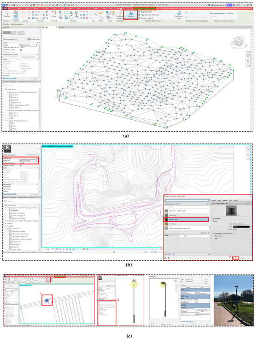Image resolution: width=256 pixels, height=341 pixels.
Task: Click the Revit R logo in panel (b)
Action: tap(7, 148)
